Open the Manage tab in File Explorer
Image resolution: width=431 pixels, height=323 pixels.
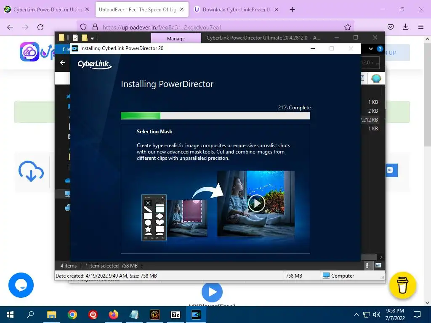click(x=176, y=38)
